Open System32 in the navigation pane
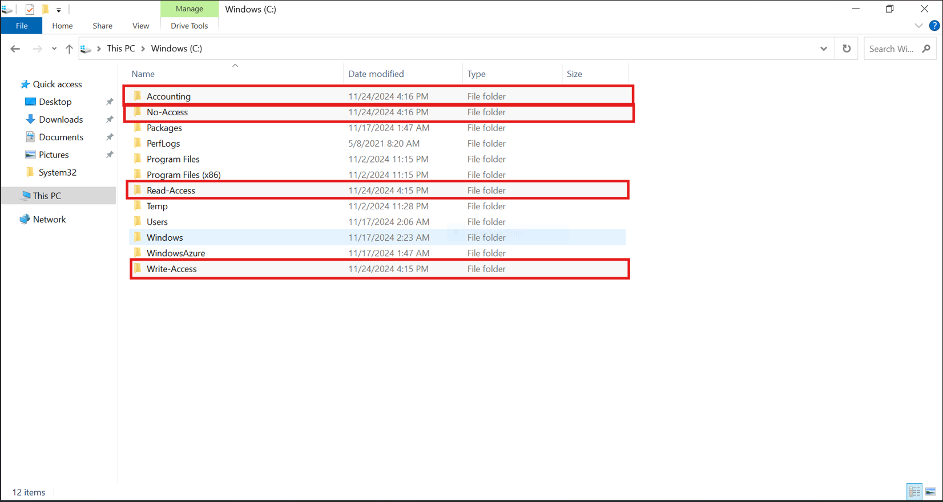Viewport: 943px width, 502px height. [x=57, y=172]
